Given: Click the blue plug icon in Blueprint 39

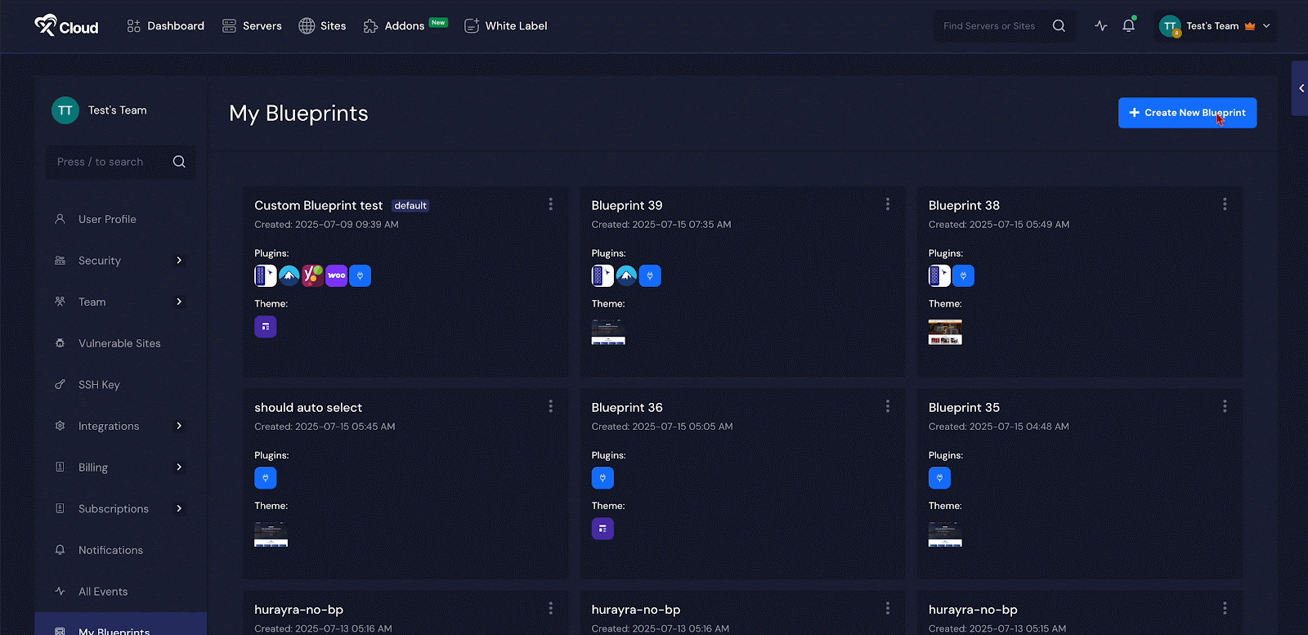Looking at the screenshot, I should pyautogui.click(x=650, y=275).
